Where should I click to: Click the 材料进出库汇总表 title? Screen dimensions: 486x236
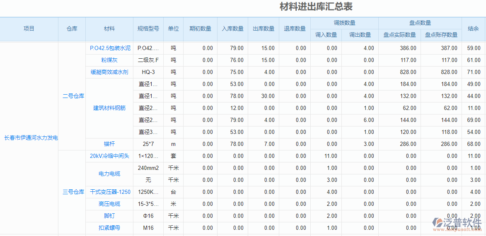click(317, 7)
